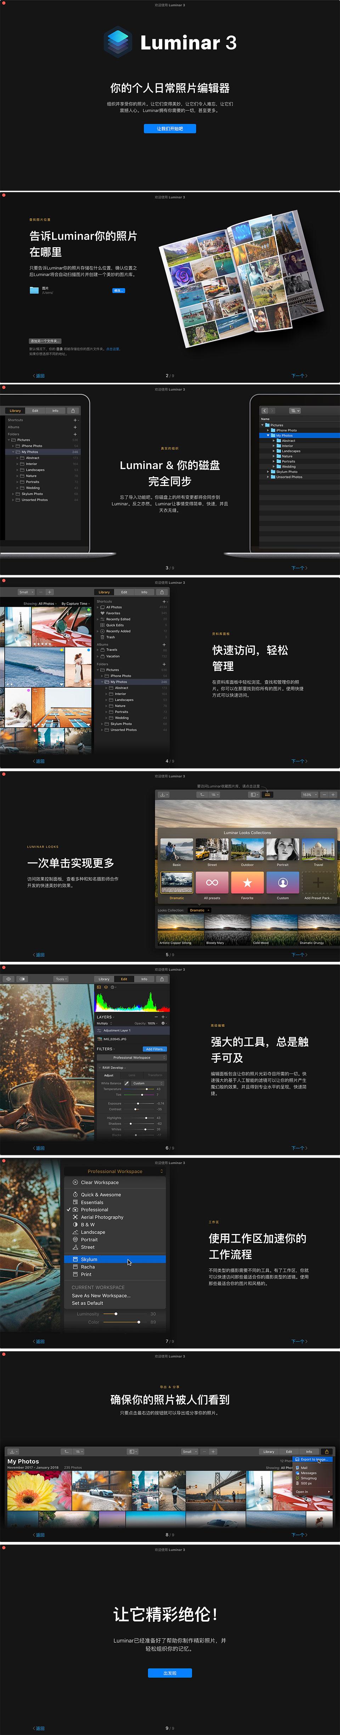Click the All presets infinity icon
This screenshot has height=1735, width=340.
[212, 882]
